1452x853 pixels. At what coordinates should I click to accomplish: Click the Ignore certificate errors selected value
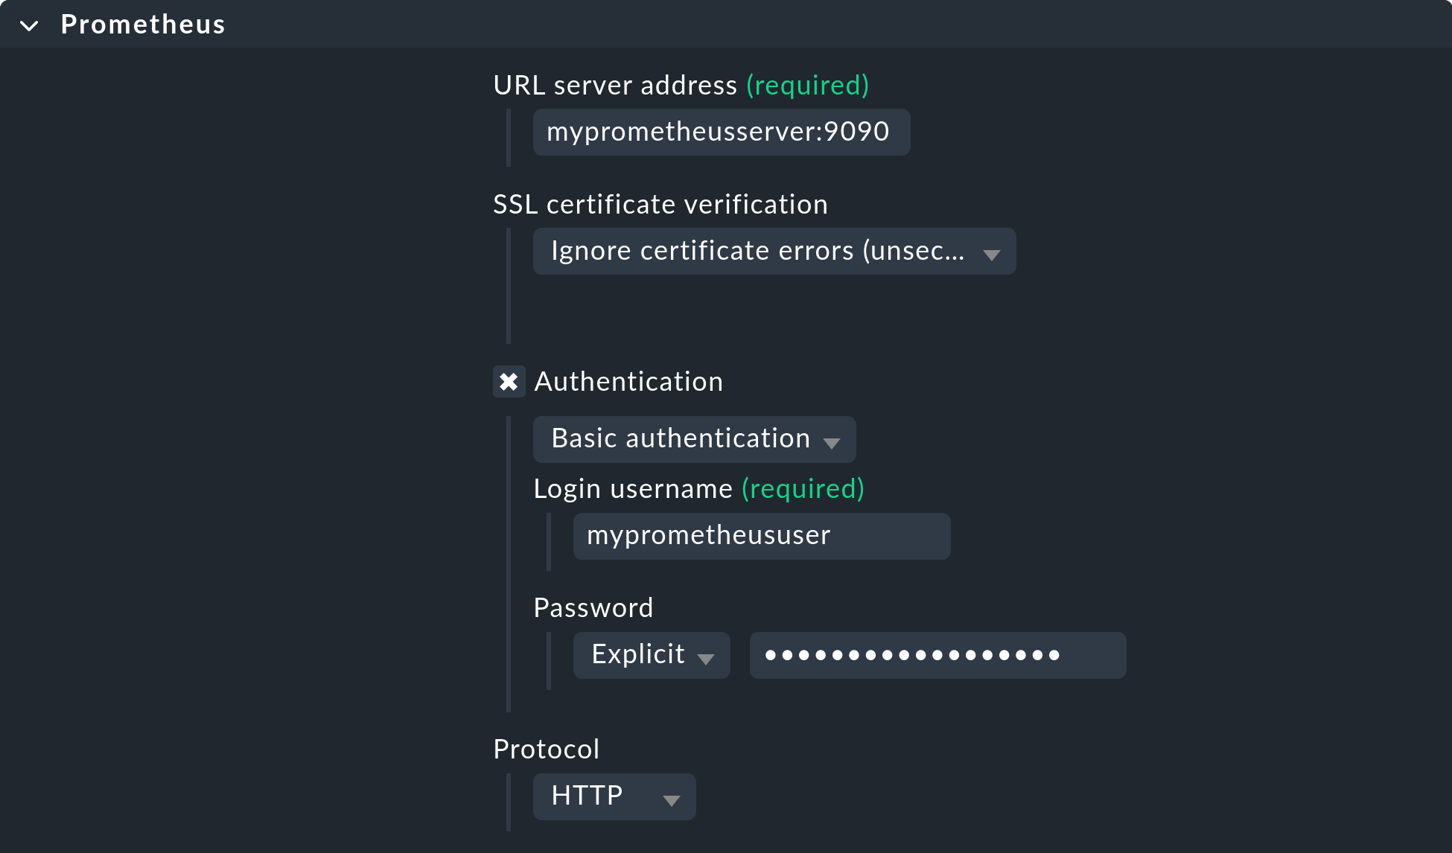(x=756, y=251)
